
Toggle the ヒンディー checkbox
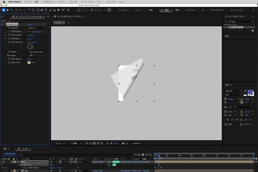tap(241, 124)
